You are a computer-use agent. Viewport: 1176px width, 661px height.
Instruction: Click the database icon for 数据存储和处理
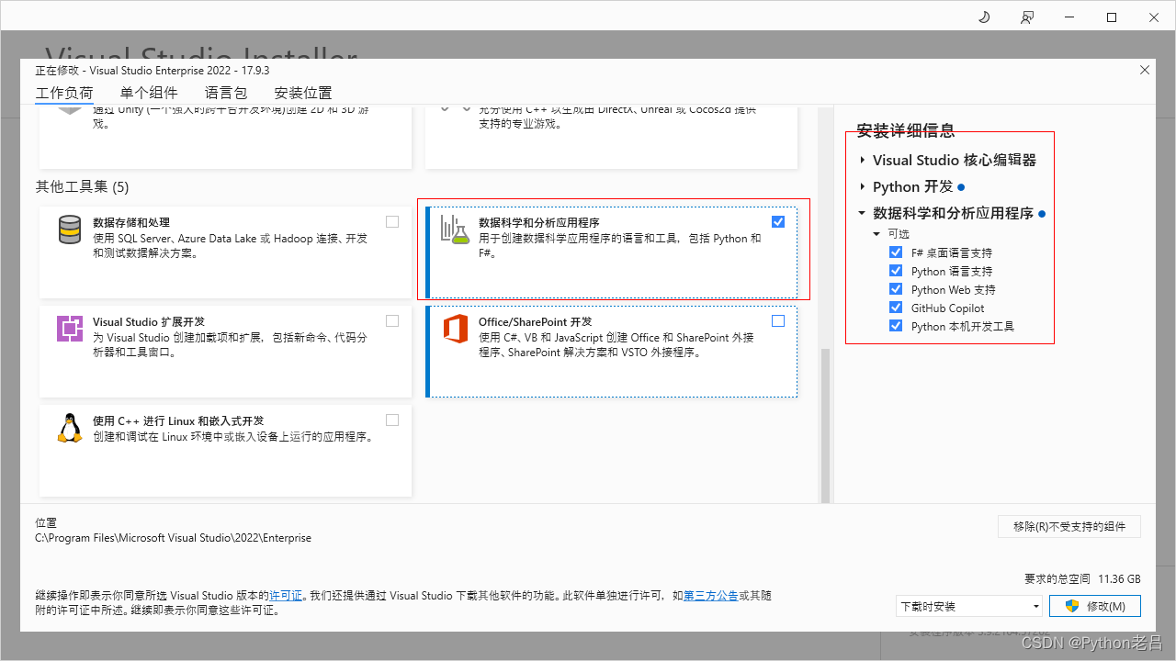[70, 230]
